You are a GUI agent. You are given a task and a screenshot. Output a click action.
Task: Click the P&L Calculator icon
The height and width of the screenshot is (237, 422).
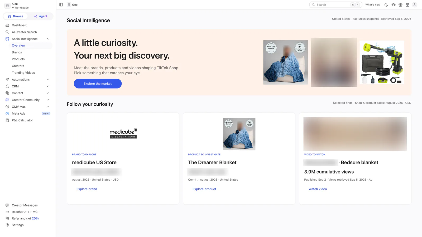point(7,120)
